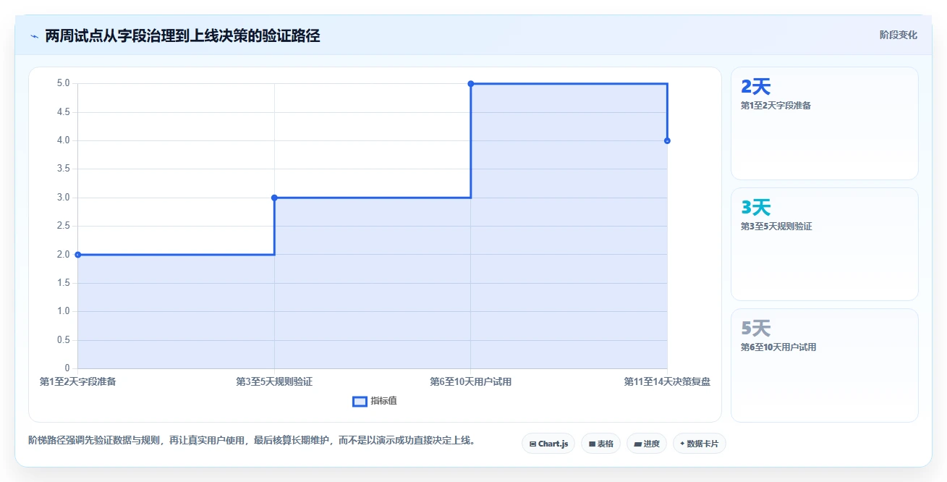Click the data point at value 5.0
The width and height of the screenshot is (947, 482).
pyautogui.click(x=471, y=84)
